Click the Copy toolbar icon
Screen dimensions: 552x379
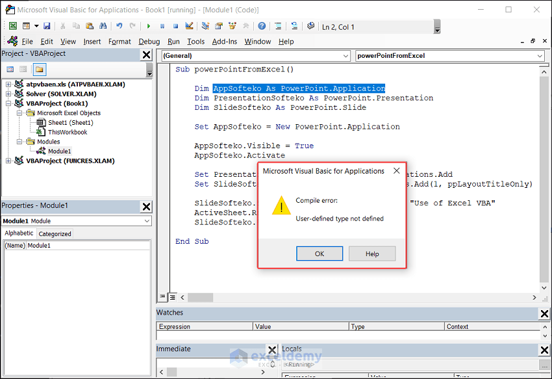[76, 26]
